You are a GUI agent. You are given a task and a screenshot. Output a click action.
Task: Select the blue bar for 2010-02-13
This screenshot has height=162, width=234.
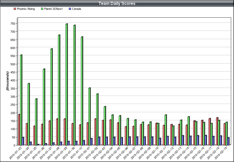point(183,140)
